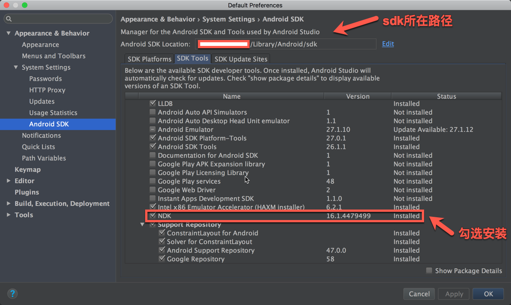511x305 pixels.
Task: Click the help question mark icon
Action: 12,294
